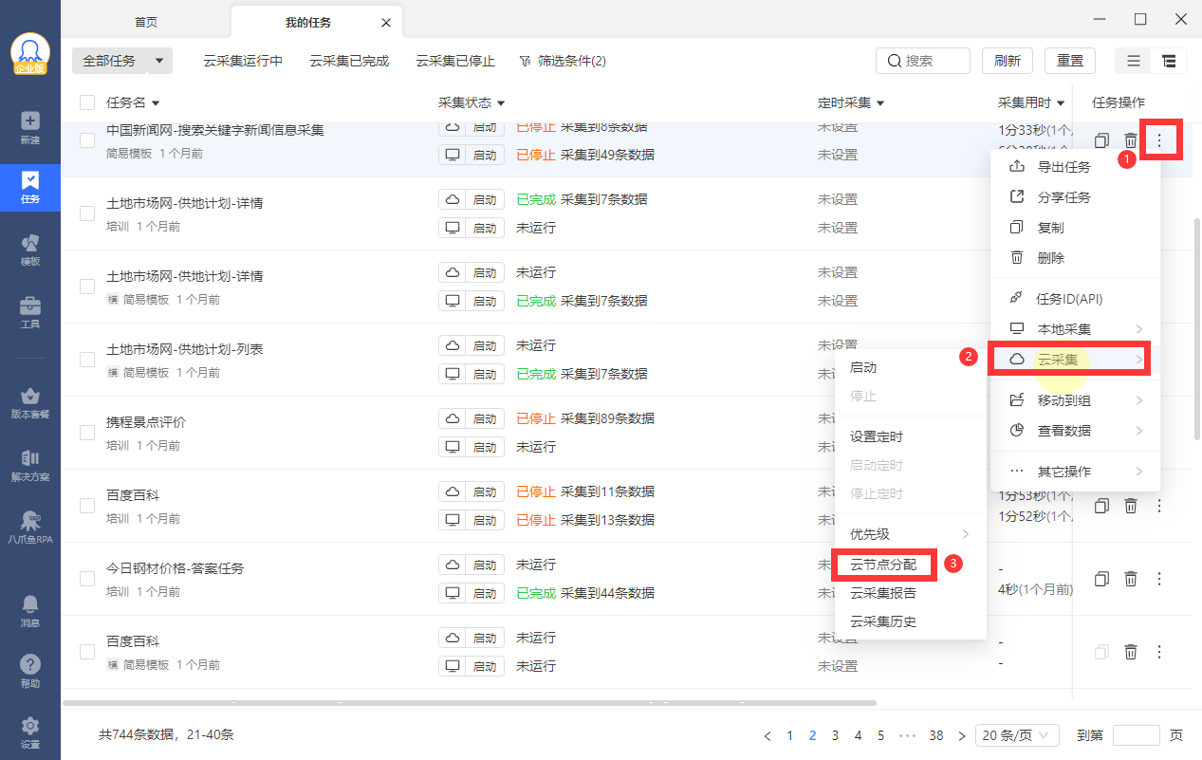Select 分享任务 in context menu
This screenshot has height=760, width=1202.
tap(1075, 197)
